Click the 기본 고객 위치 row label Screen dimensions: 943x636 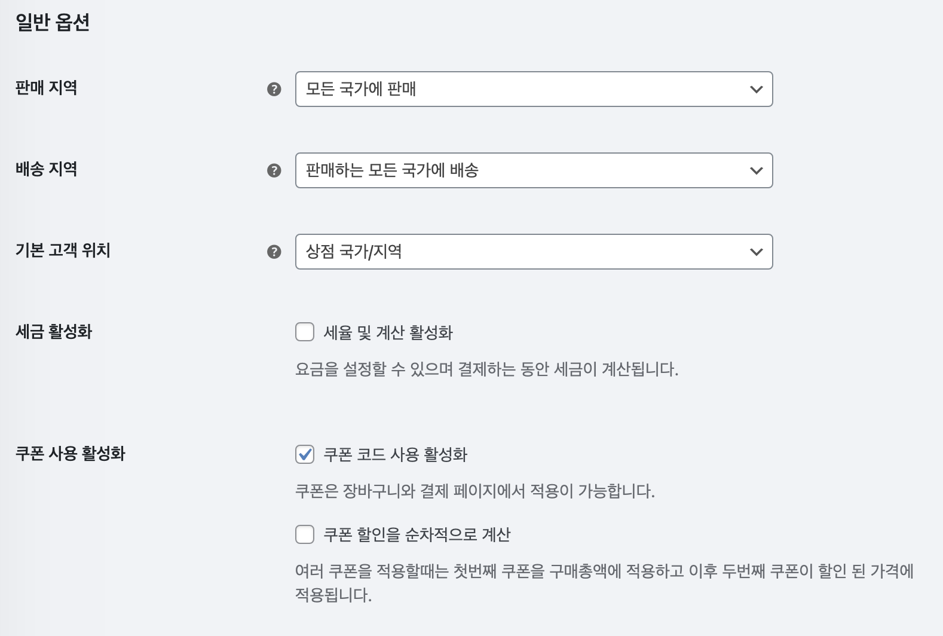pos(63,250)
